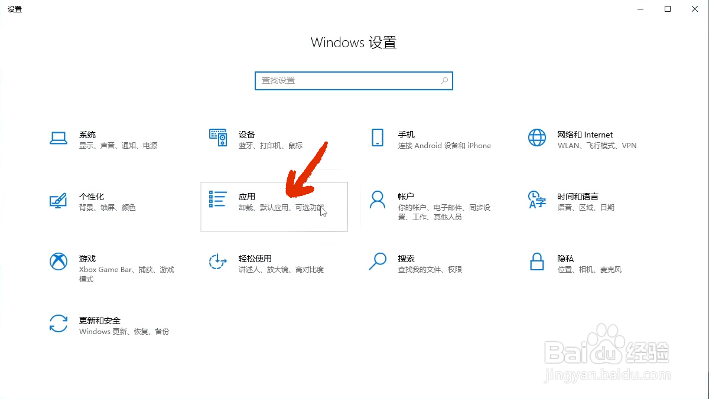Viewport: 709px width, 399px height.
Task: Click description 显示、声音、通知、电源
Action: pyautogui.click(x=118, y=146)
